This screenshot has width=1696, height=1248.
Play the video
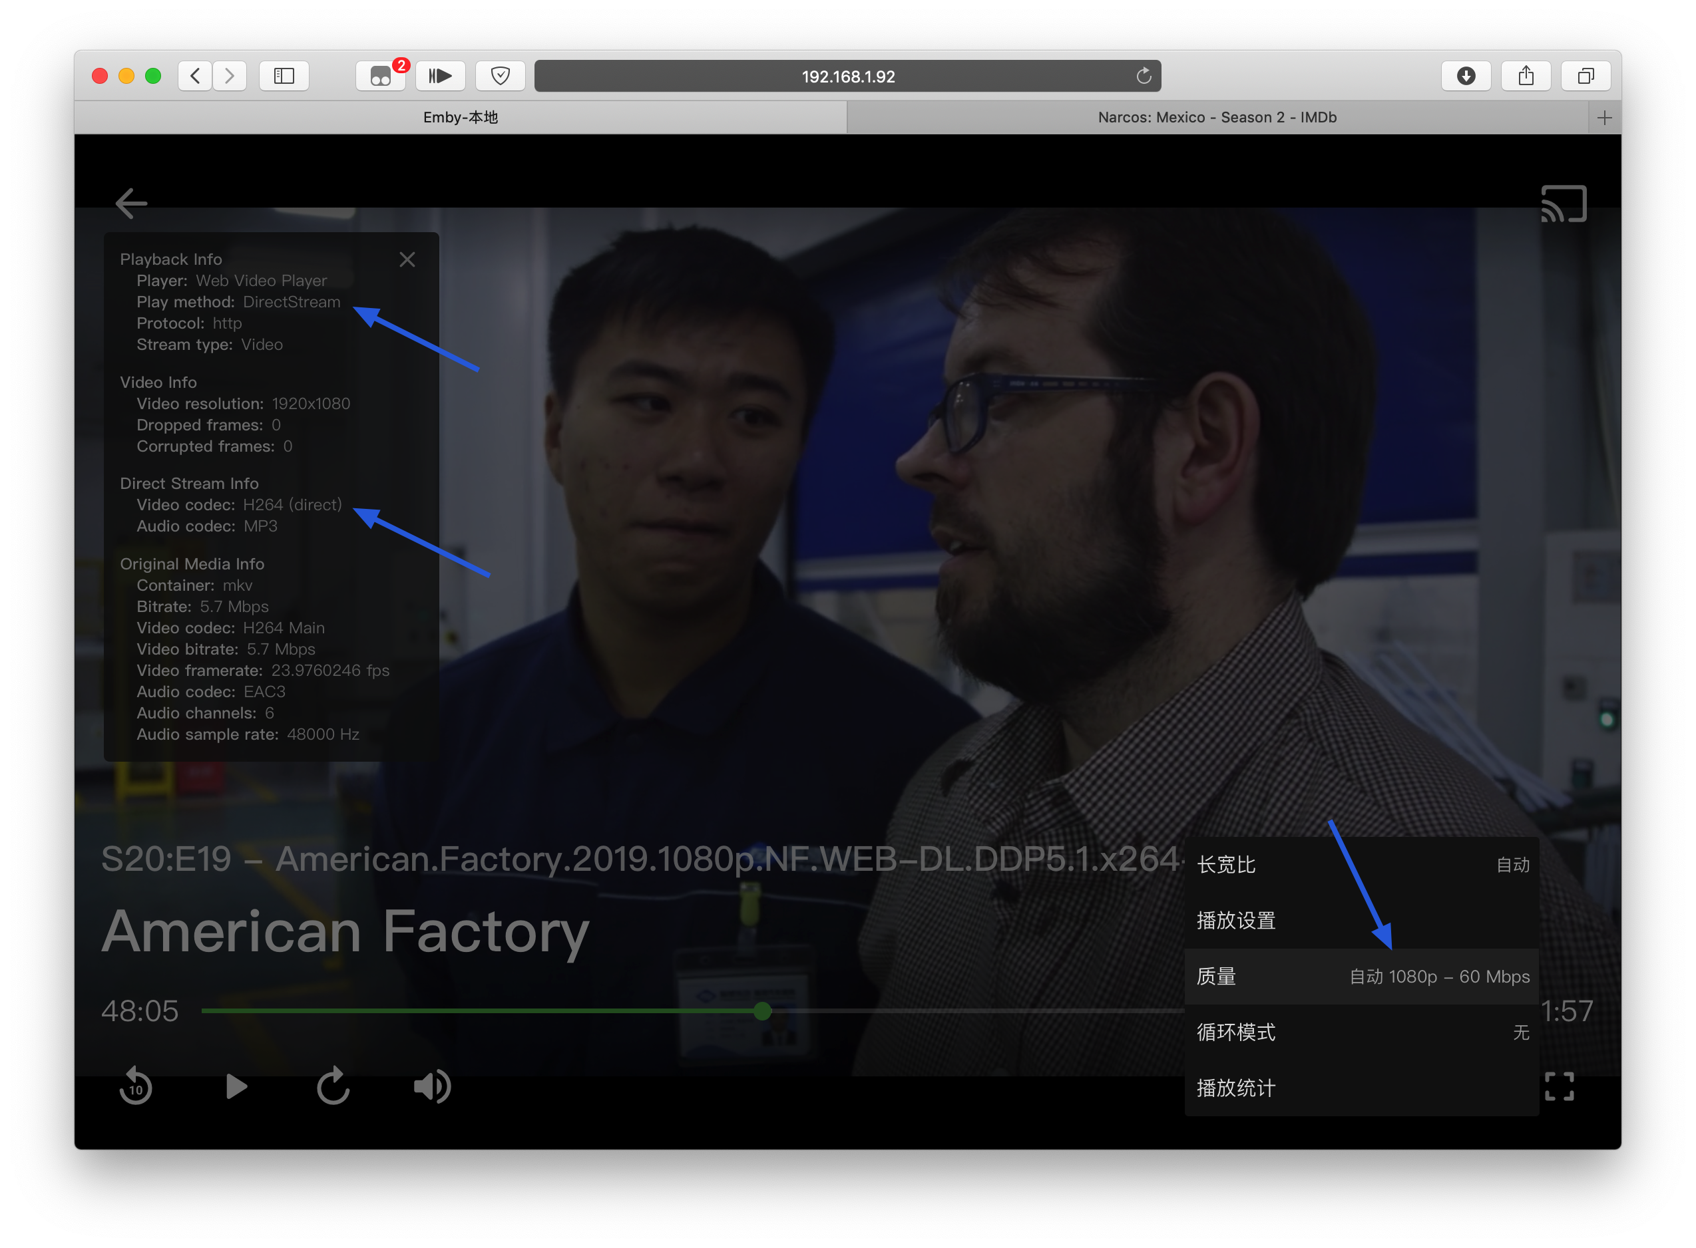click(236, 1086)
